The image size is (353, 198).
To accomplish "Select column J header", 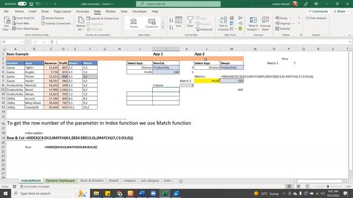I will click(x=166, y=49).
